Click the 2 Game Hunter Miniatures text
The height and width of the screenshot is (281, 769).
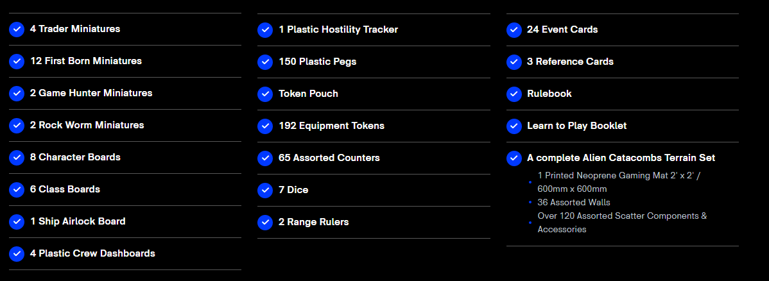click(91, 93)
